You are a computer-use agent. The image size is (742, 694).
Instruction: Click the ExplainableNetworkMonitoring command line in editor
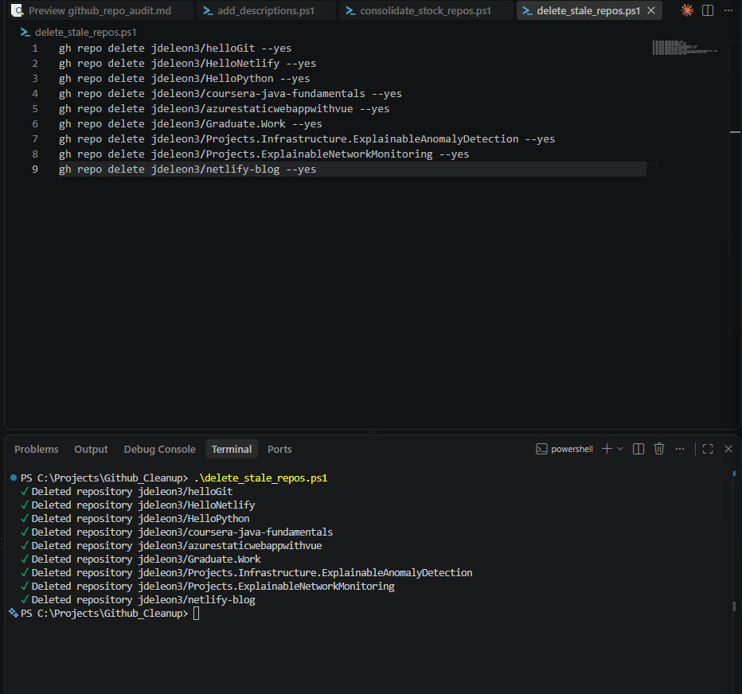264,154
